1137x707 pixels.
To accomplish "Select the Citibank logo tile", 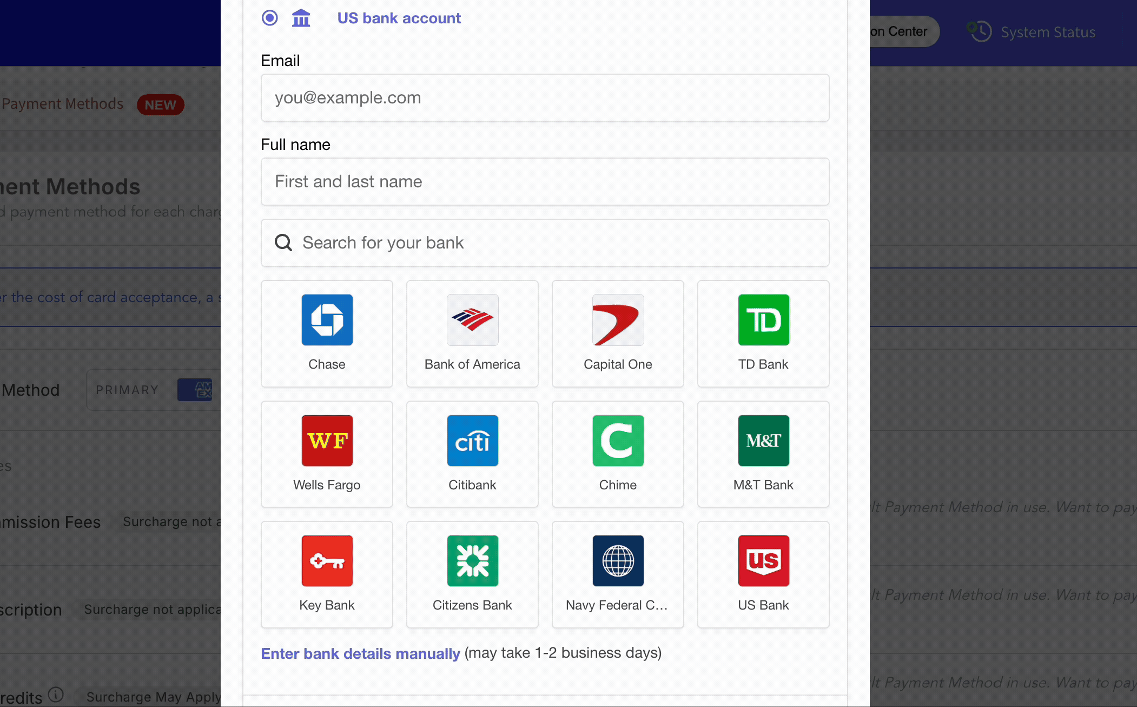I will pos(472,441).
